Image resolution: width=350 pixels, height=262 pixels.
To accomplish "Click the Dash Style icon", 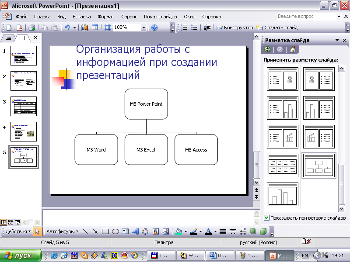I will [233, 231].
